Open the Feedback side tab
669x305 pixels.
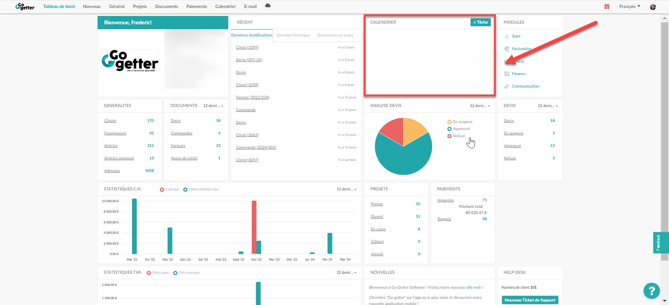[660, 242]
